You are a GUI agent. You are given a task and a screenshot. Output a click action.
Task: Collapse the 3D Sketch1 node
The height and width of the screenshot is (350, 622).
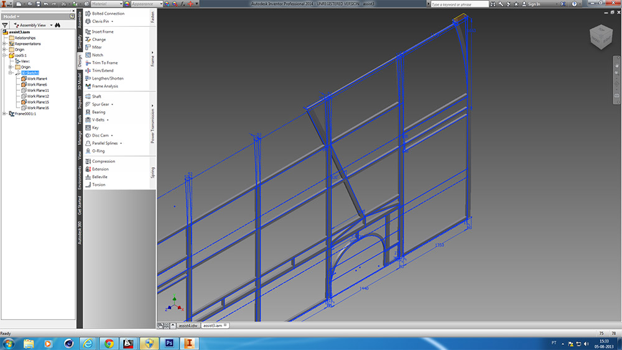[x=11, y=73]
